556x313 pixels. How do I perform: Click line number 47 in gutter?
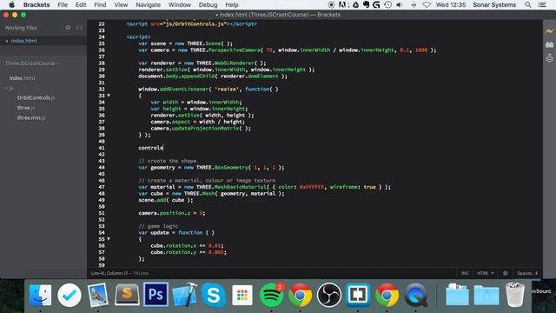click(102, 187)
